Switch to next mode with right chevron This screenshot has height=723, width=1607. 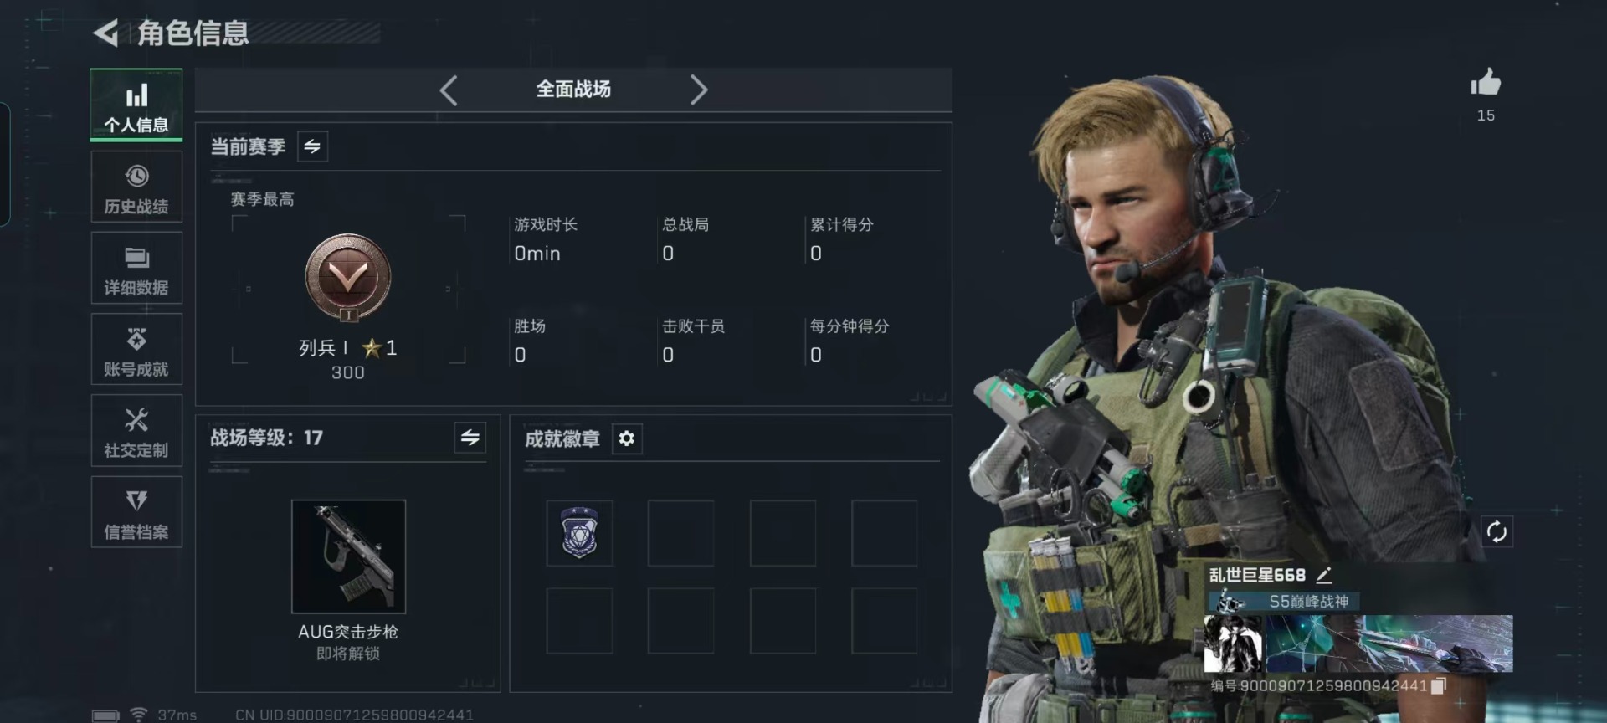coord(698,90)
